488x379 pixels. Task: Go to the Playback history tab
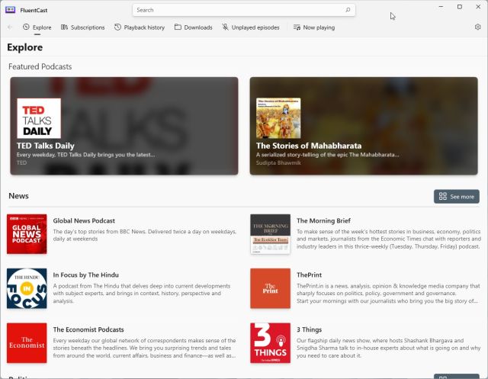point(140,27)
